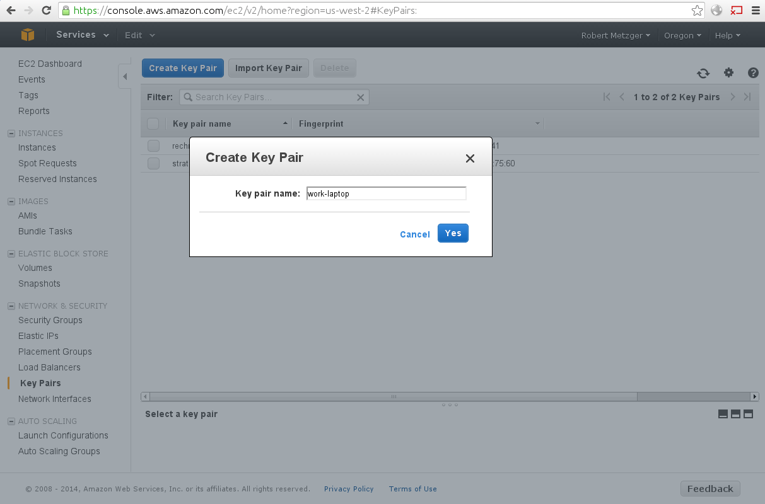The width and height of the screenshot is (765, 504).
Task: Select the first key pair row checkbox
Action: click(x=154, y=146)
